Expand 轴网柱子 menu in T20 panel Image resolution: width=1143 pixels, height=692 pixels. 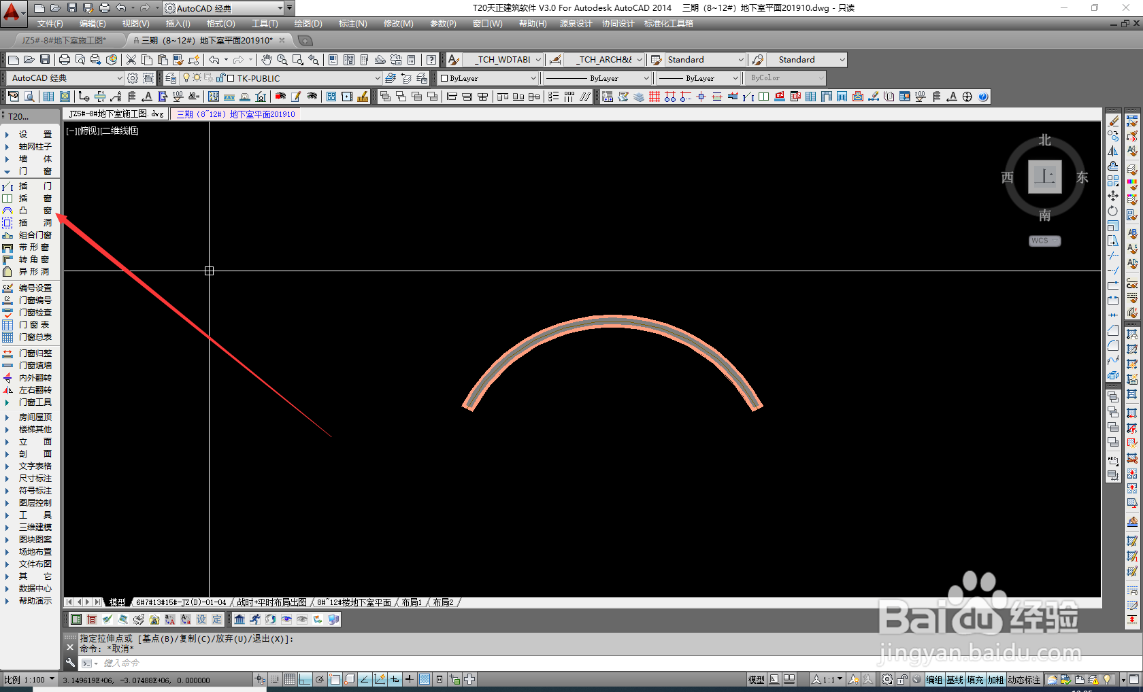(27, 147)
